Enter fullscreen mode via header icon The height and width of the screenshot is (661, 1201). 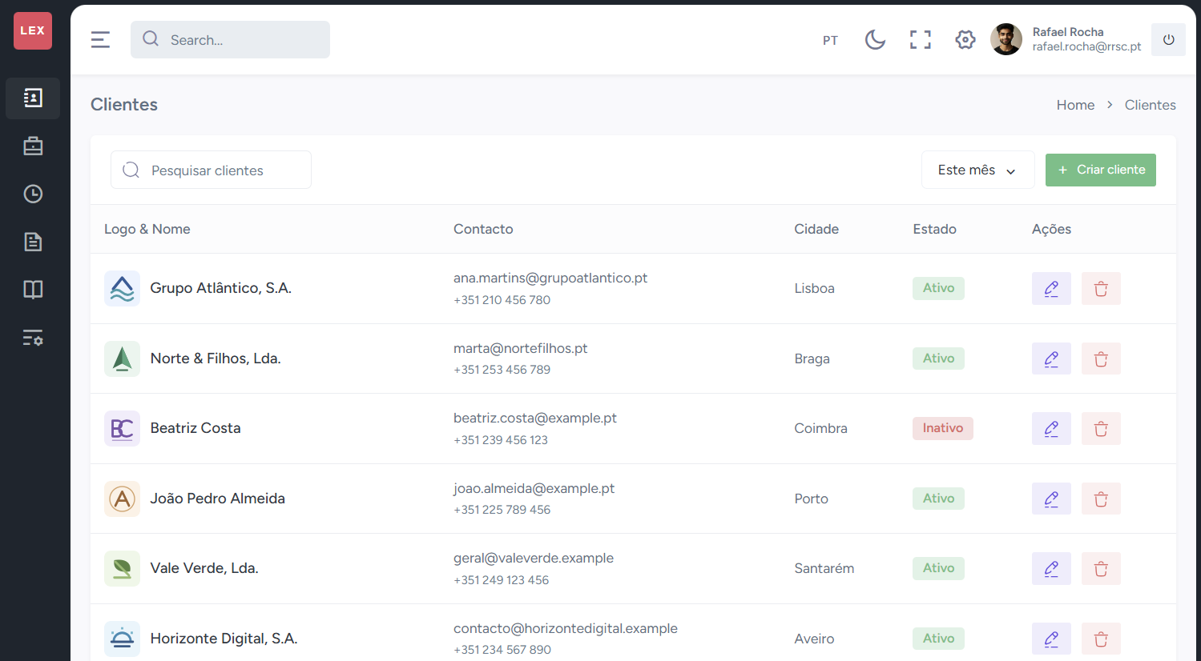point(920,39)
